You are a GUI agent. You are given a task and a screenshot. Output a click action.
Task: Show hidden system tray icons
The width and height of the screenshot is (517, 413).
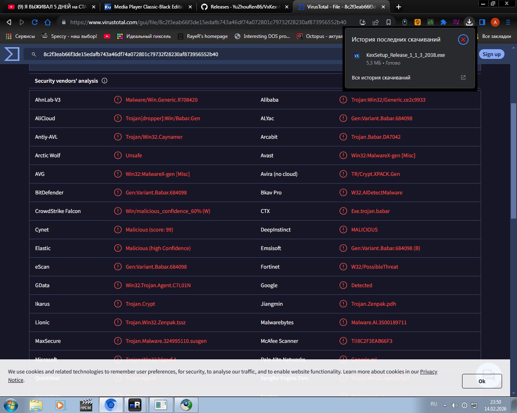(x=445, y=405)
